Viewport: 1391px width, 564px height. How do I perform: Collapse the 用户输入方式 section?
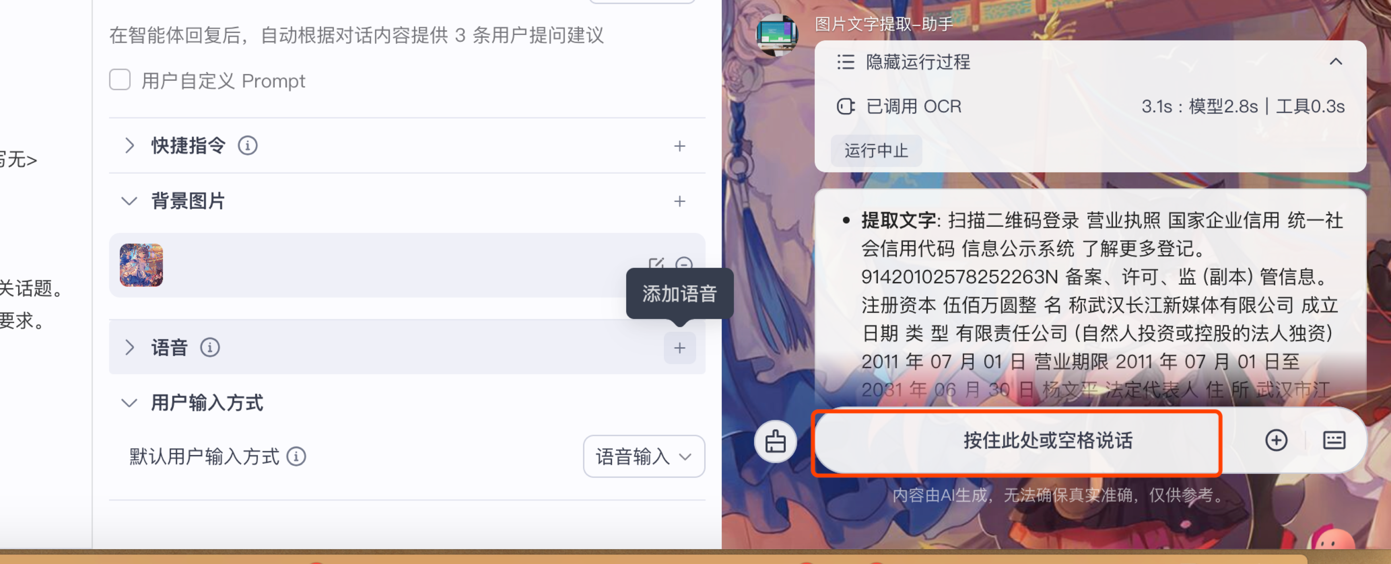(x=129, y=403)
